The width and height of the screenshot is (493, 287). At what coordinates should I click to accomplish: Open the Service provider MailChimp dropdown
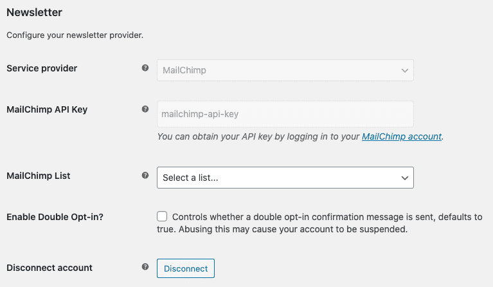pos(285,70)
